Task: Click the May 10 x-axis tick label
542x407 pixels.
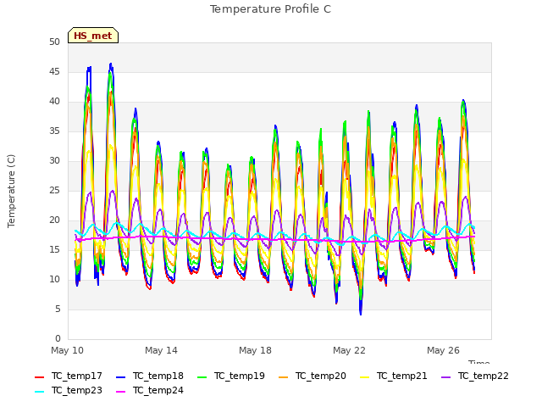Action: click(x=67, y=350)
